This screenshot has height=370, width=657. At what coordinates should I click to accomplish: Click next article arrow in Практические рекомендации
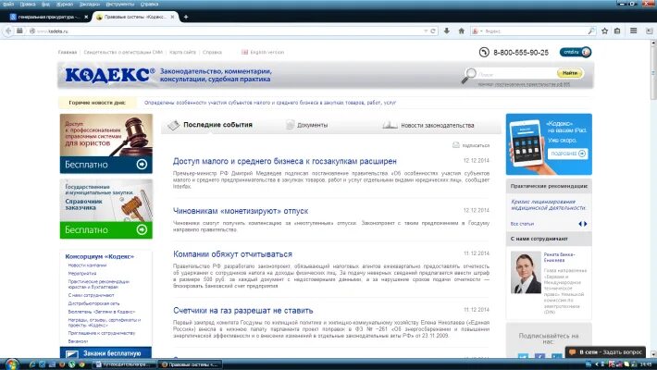586,224
